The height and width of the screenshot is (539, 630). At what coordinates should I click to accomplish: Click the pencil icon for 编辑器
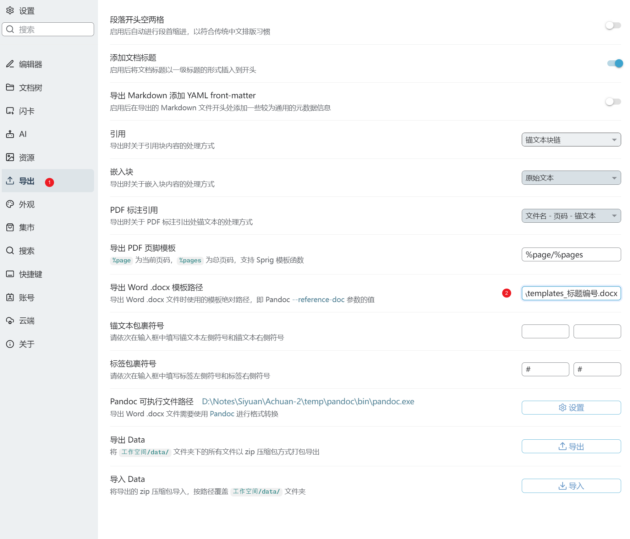10,64
